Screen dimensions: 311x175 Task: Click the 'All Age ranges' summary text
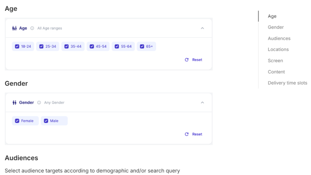pos(50,28)
